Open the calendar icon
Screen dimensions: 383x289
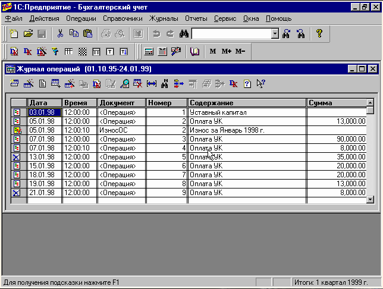[x=162, y=52]
